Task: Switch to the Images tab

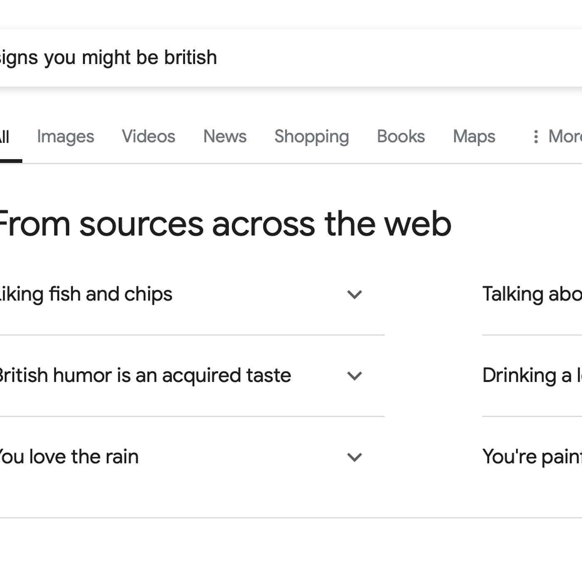Action: 66,137
